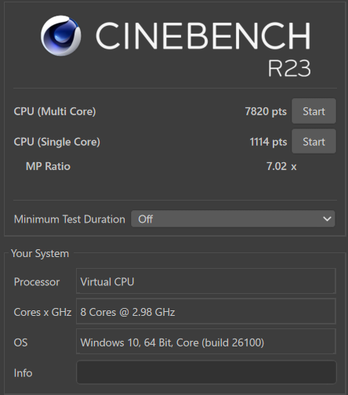Open the Minimum Test Duration dropdown
Screen dimensions: 348x395
233,219
